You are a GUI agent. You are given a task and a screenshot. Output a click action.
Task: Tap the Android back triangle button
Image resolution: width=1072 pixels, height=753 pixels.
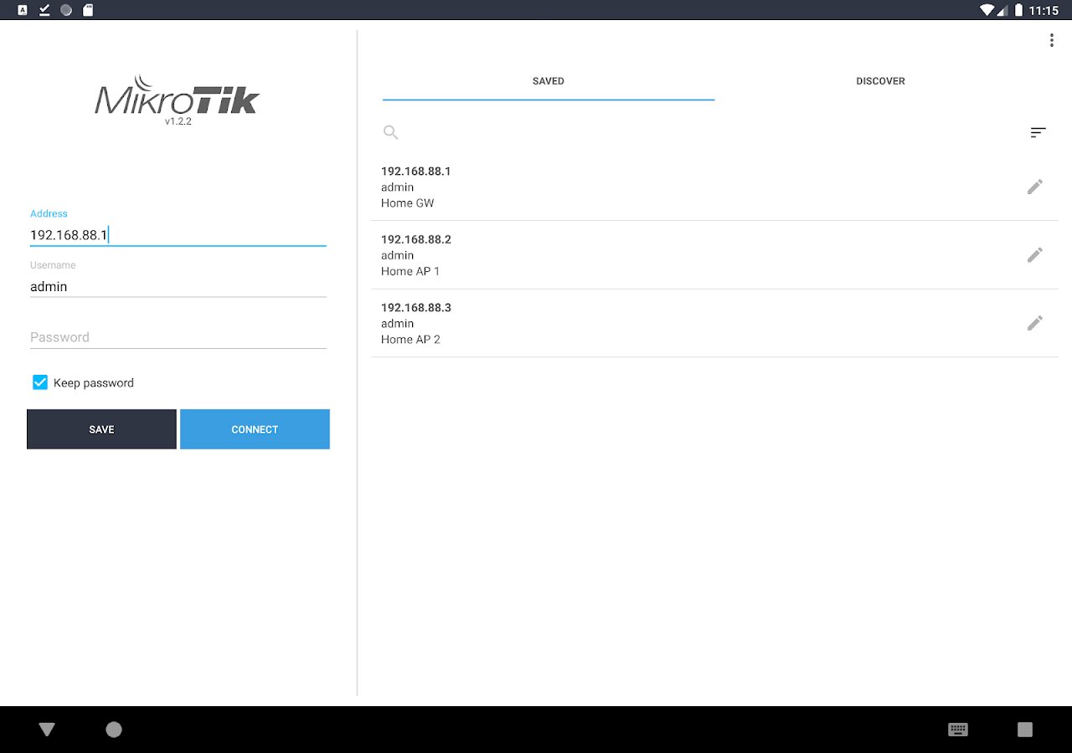(x=47, y=730)
